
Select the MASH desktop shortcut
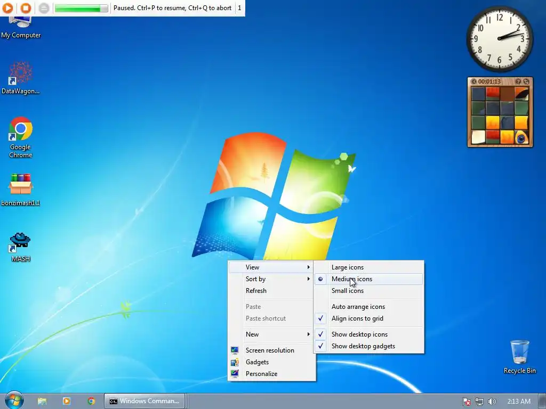coord(21,247)
